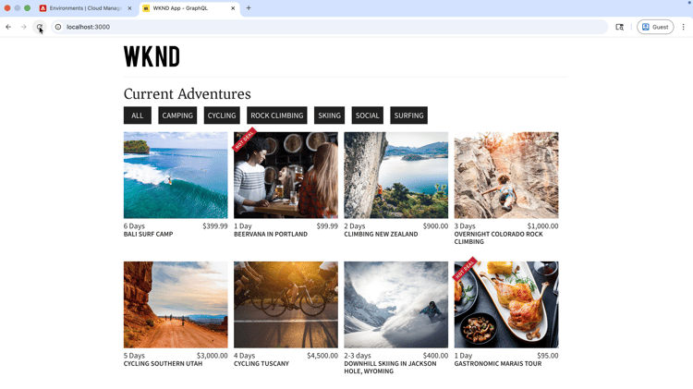
Task: Open the Climbing New Zealand image
Action: [396, 175]
